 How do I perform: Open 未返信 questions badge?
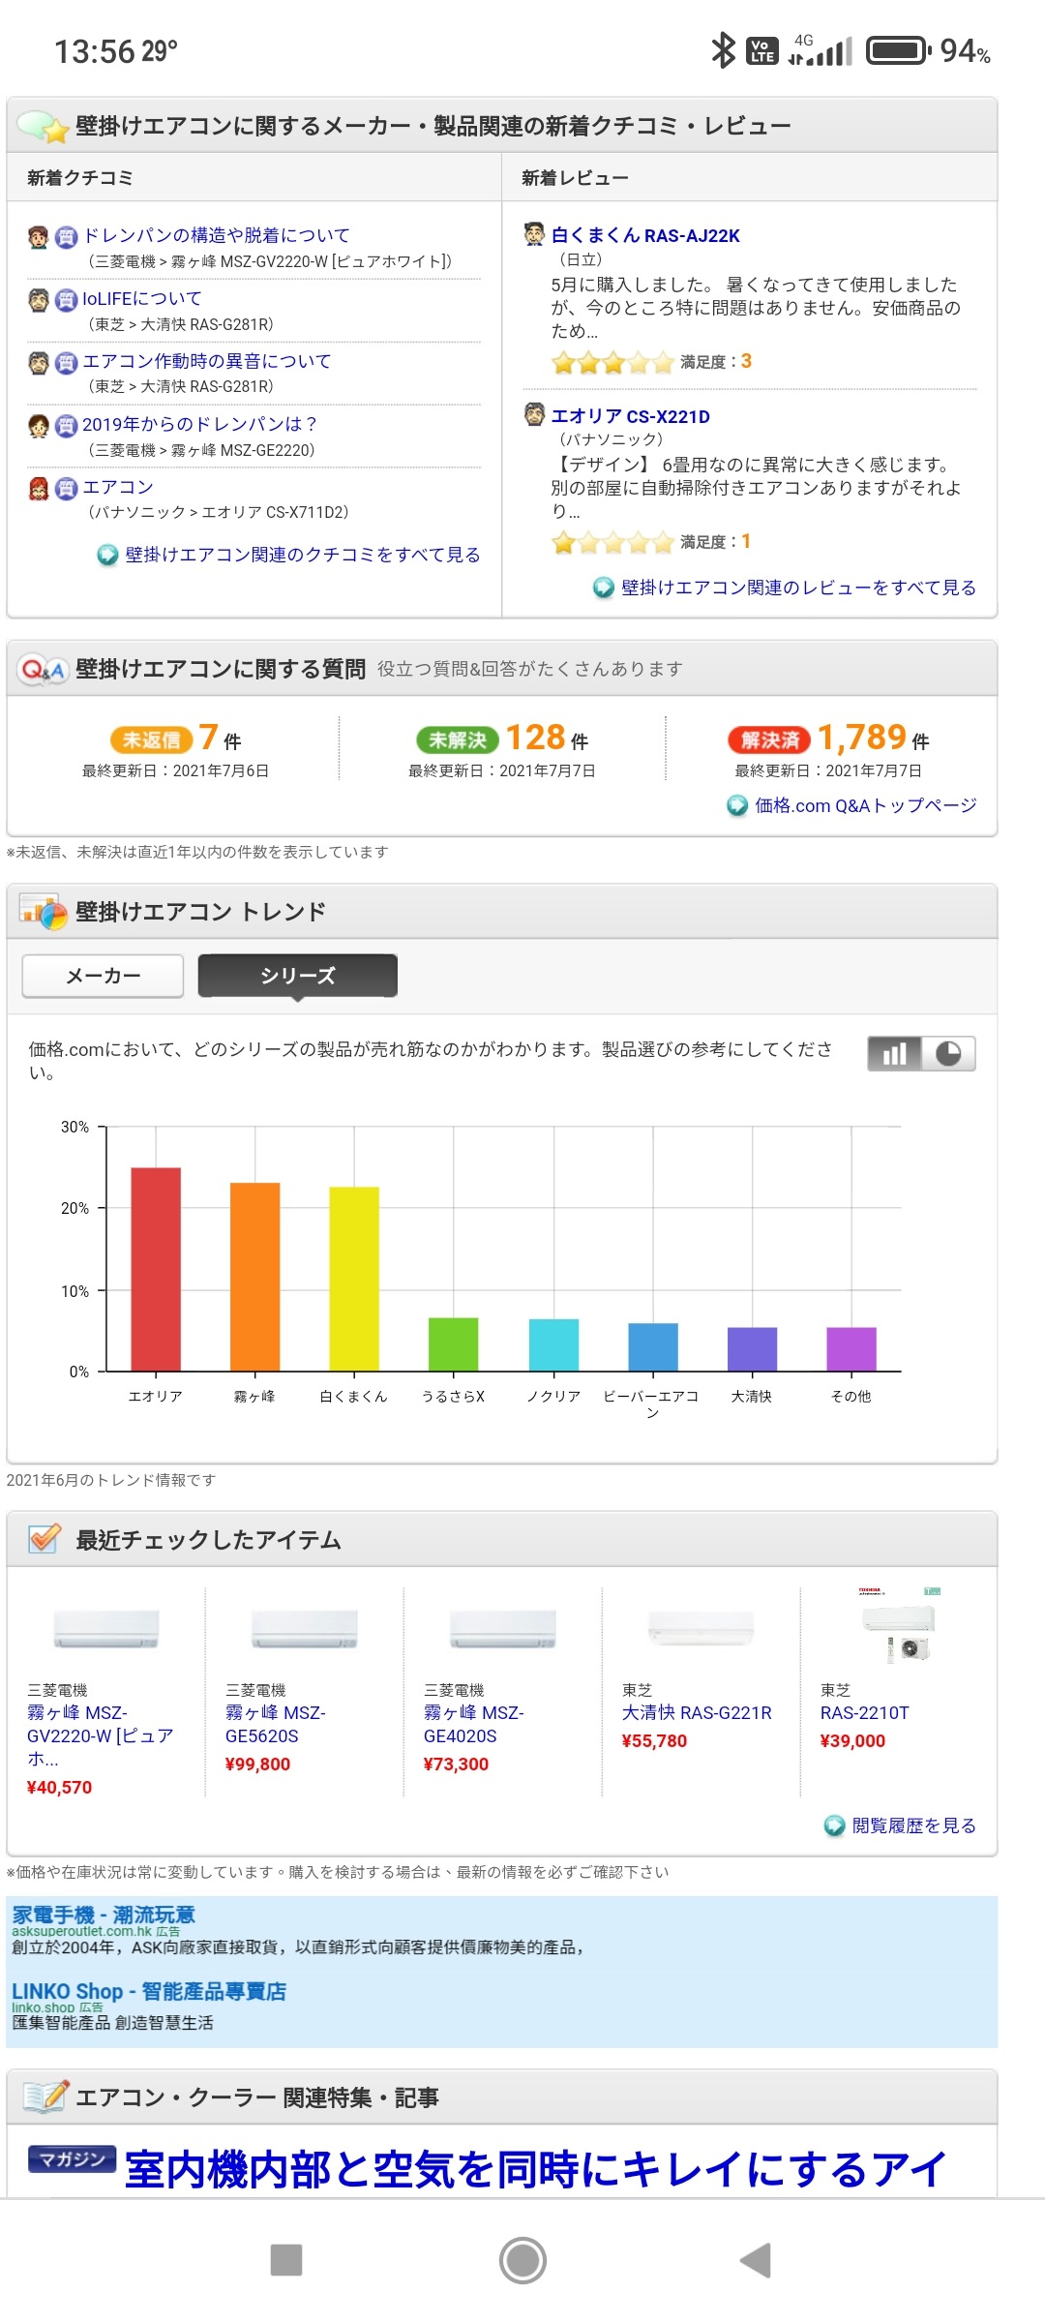pyautogui.click(x=151, y=740)
